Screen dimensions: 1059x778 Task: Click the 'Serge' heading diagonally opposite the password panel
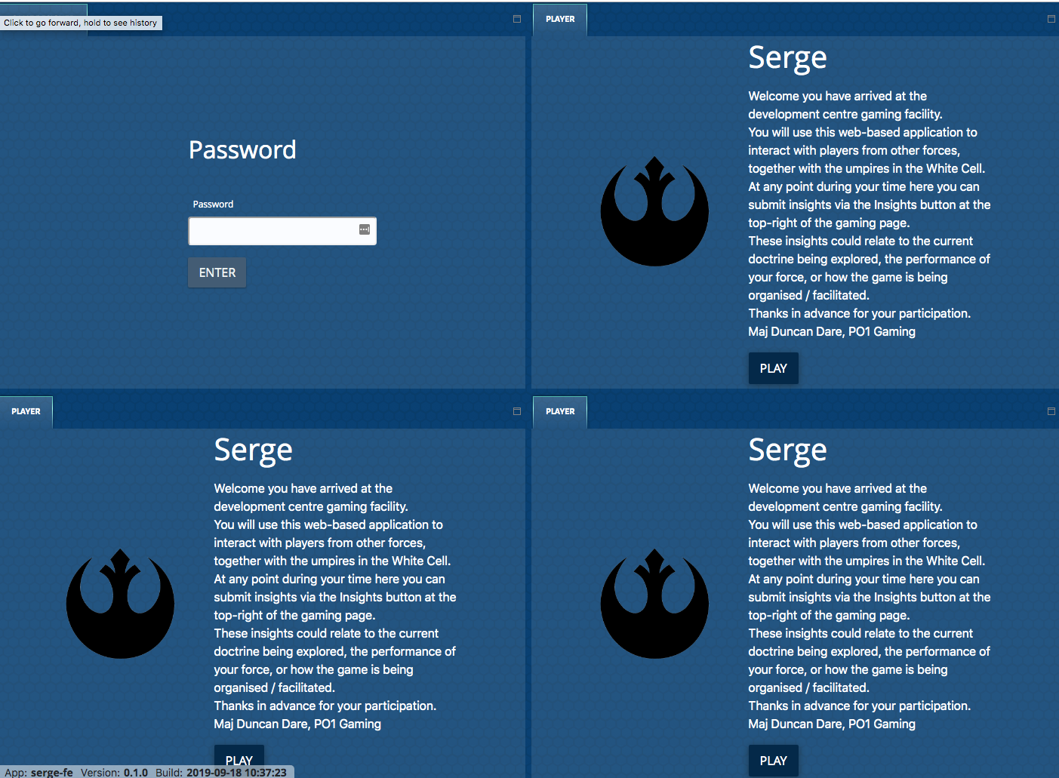[787, 451]
